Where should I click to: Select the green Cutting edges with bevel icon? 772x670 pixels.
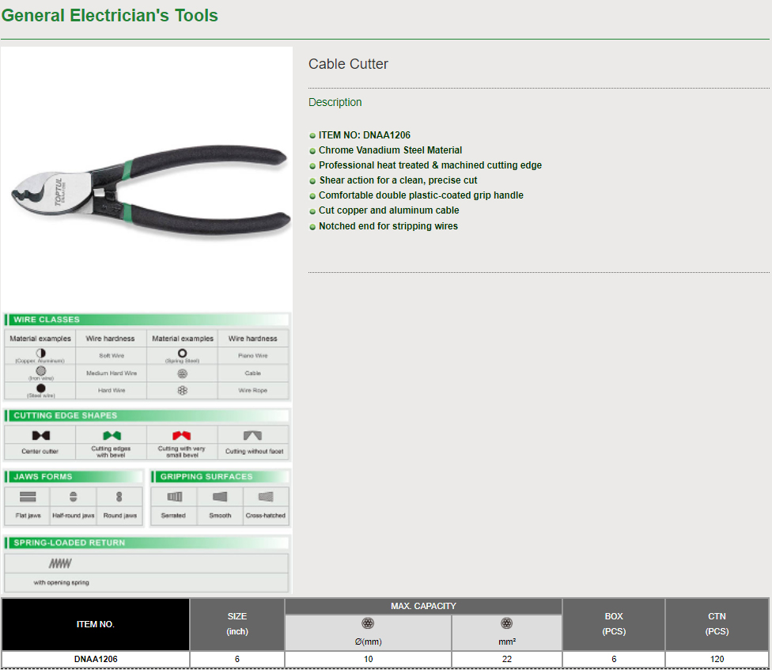point(112,436)
